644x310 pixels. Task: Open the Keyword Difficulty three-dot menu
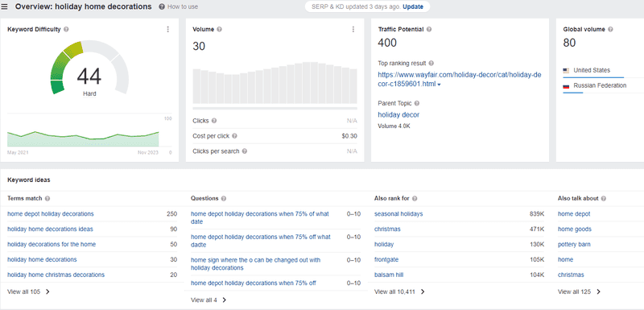pyautogui.click(x=168, y=29)
